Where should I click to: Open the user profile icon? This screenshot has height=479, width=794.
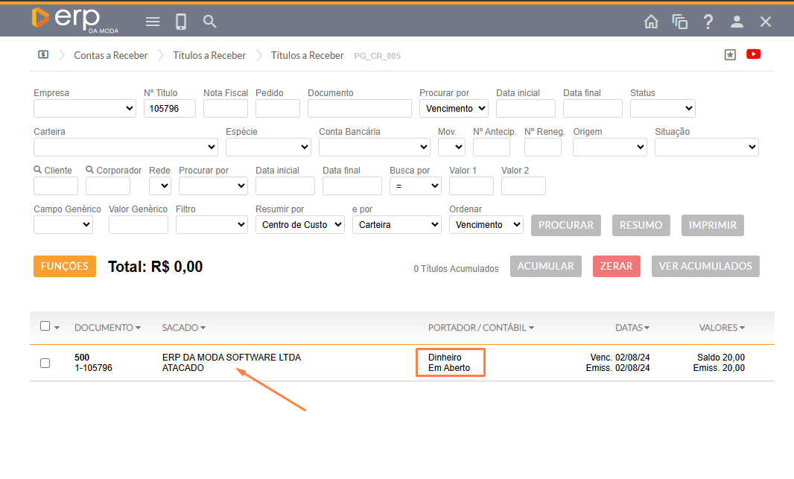[737, 22]
